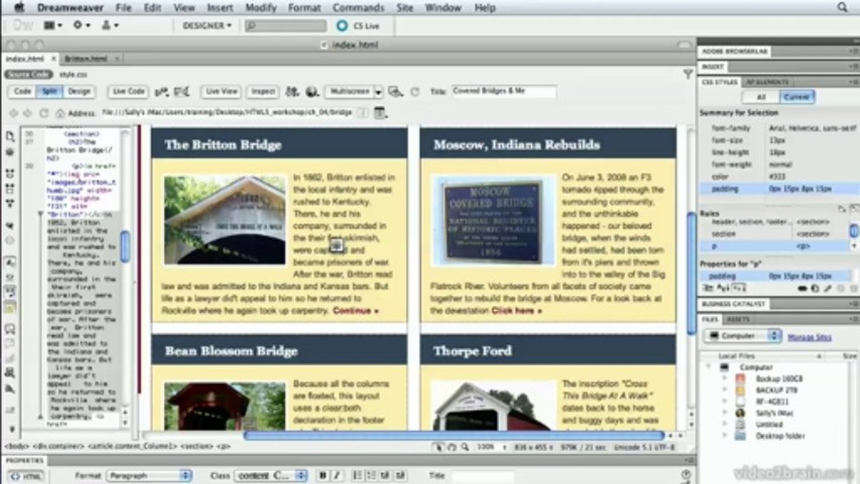Switch to Design view

(x=79, y=91)
